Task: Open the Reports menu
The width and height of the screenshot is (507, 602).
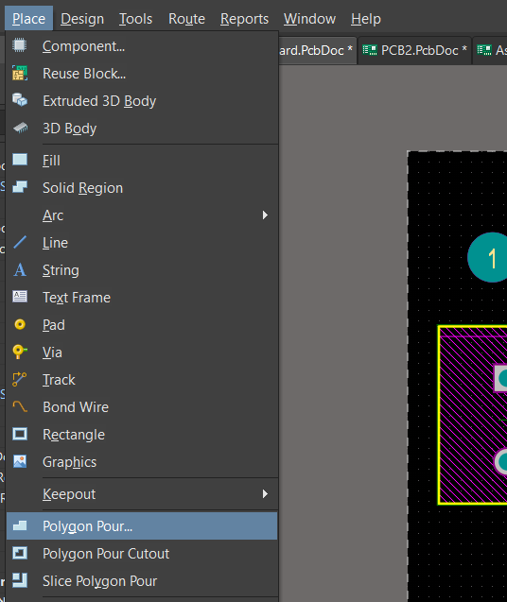Action: pyautogui.click(x=244, y=19)
